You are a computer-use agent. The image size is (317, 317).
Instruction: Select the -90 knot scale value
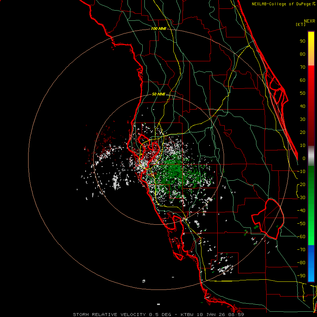pyautogui.click(x=301, y=275)
